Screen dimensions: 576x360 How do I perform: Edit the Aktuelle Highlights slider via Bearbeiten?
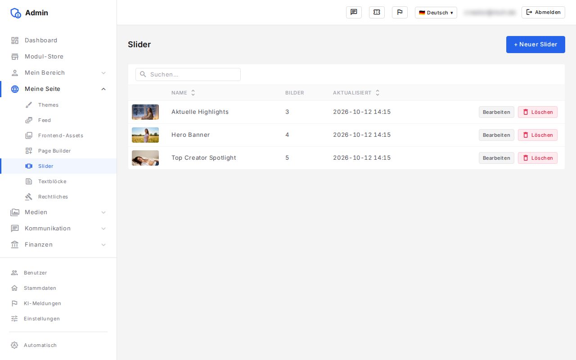tap(496, 112)
